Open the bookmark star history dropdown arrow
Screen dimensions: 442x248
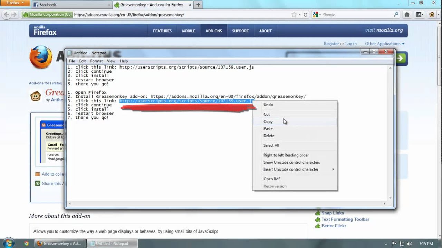pyautogui.click(x=299, y=15)
